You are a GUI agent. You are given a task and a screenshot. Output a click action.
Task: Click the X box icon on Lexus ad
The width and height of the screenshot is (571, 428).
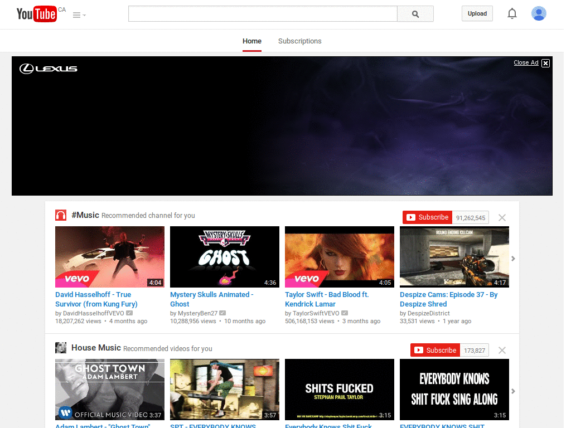545,63
